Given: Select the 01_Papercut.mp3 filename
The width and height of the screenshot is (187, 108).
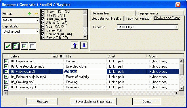Looking at the screenshot, I should click(23, 61).
